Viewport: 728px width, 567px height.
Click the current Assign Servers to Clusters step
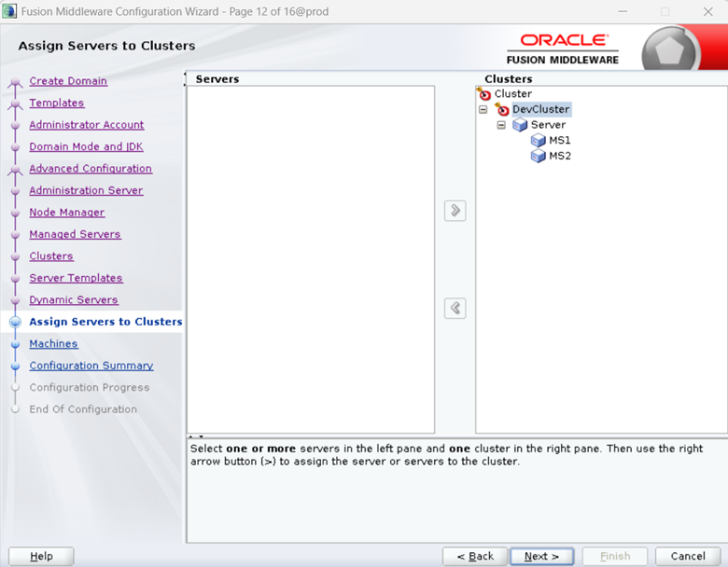coord(105,322)
